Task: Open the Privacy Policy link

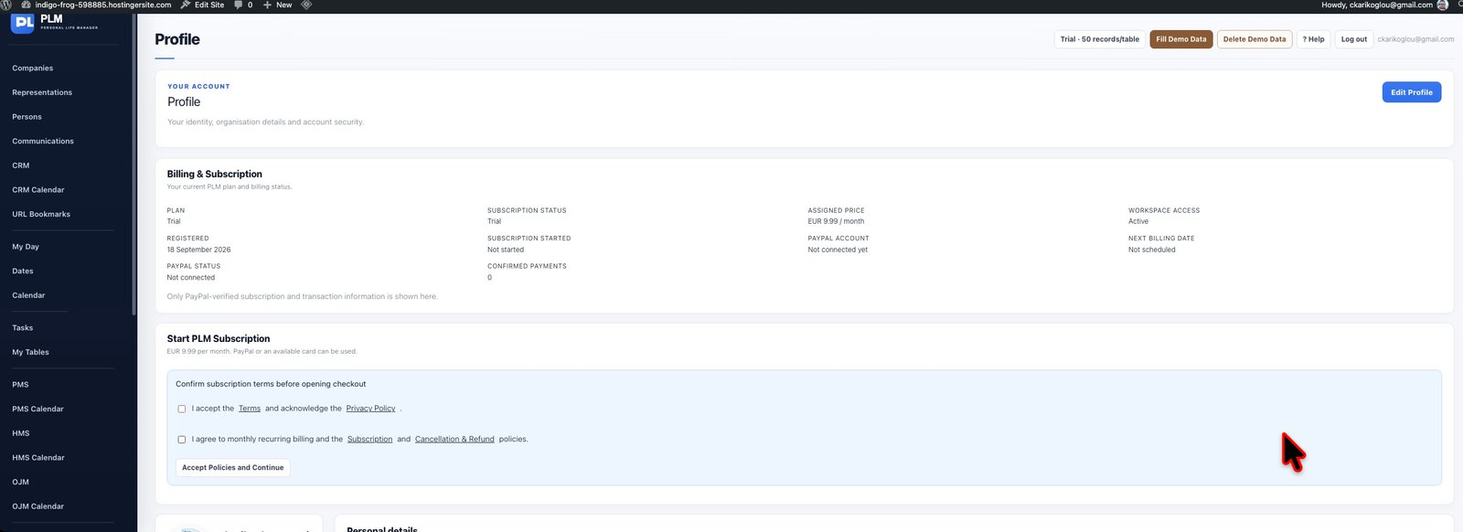Action: (x=370, y=409)
